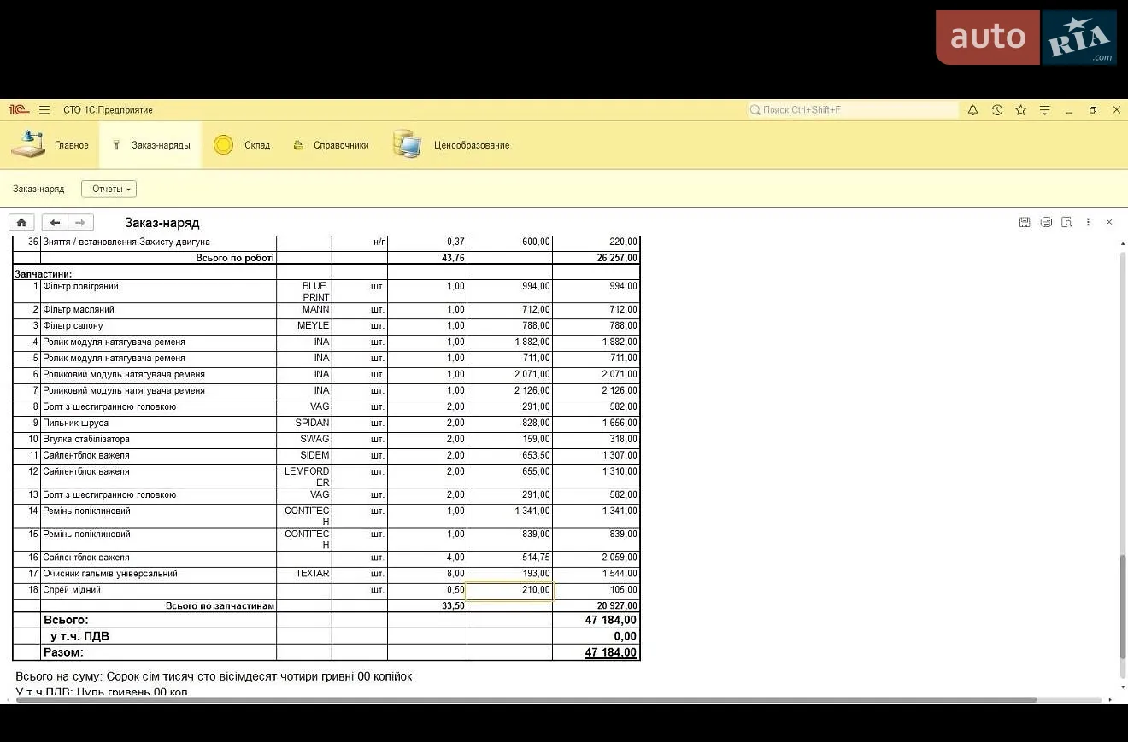Open the three-dot more options menu
The height and width of the screenshot is (742, 1128).
coord(1088,222)
